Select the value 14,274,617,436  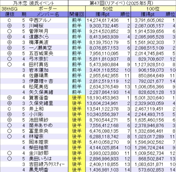pyautogui.click(x=102, y=20)
